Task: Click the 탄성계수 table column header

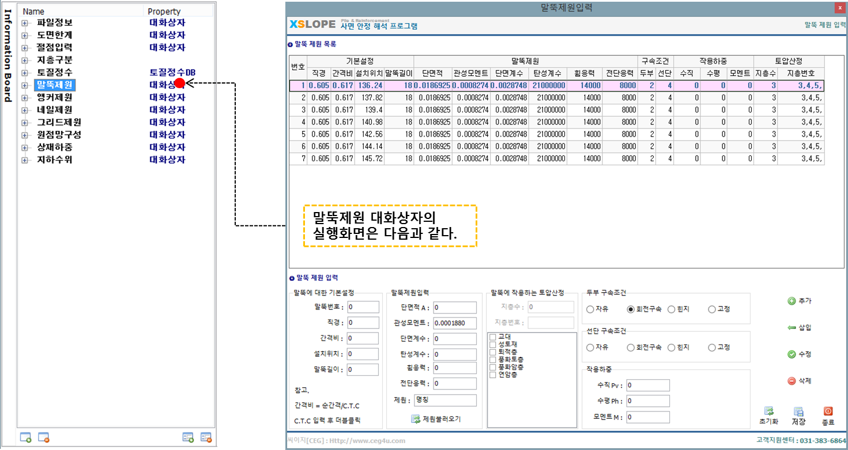Action: (548, 73)
